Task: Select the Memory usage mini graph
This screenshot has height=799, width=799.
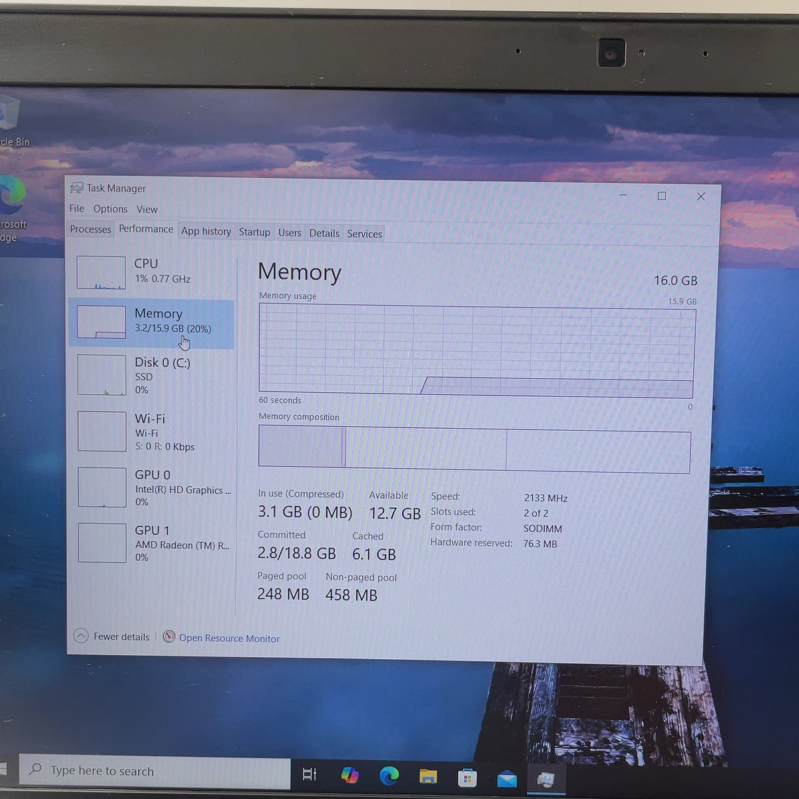Action: [x=101, y=322]
